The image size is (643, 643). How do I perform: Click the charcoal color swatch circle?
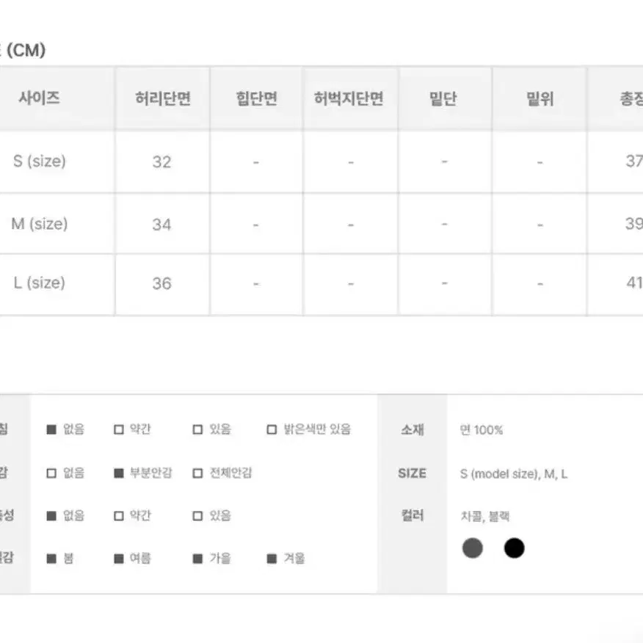(x=473, y=548)
